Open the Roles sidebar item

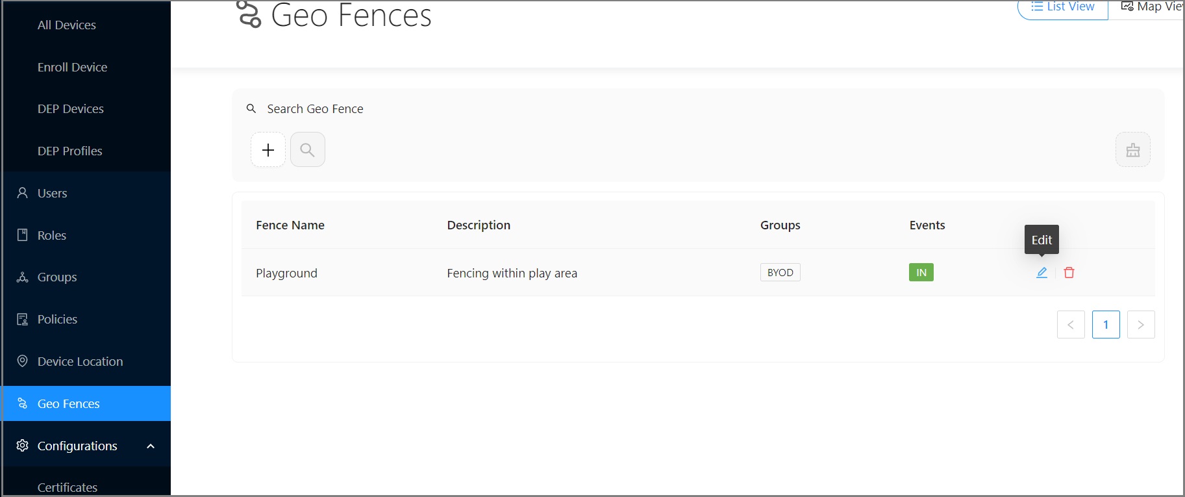[51, 235]
